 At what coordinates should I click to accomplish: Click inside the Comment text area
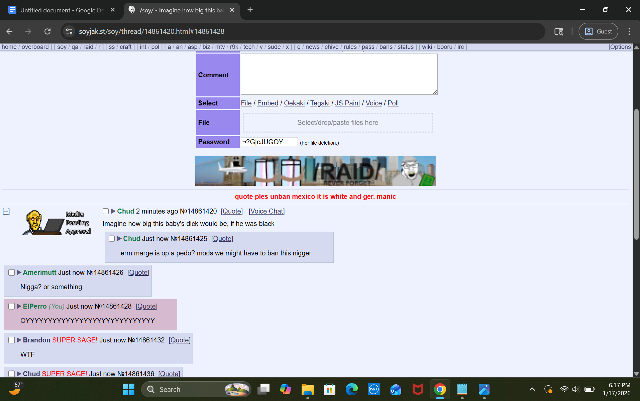click(x=339, y=74)
